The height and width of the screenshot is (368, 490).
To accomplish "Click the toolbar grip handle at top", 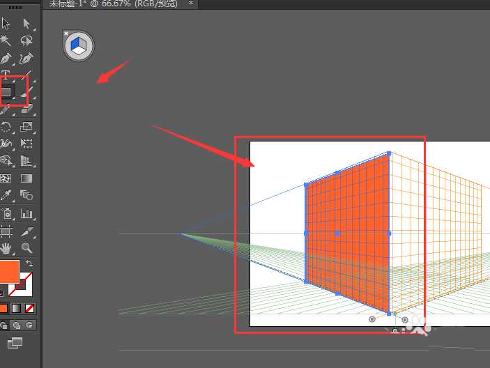I will [x=15, y=7].
